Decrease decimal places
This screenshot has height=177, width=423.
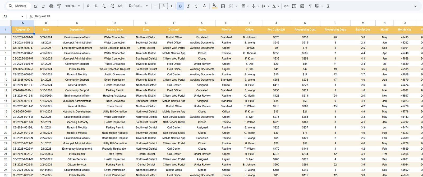pyautogui.click(x=104, y=6)
